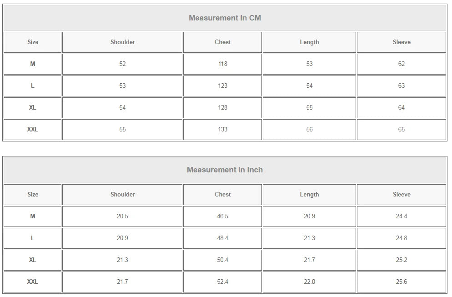Select the length value 54 cell
The height and width of the screenshot is (297, 452).
point(309,86)
